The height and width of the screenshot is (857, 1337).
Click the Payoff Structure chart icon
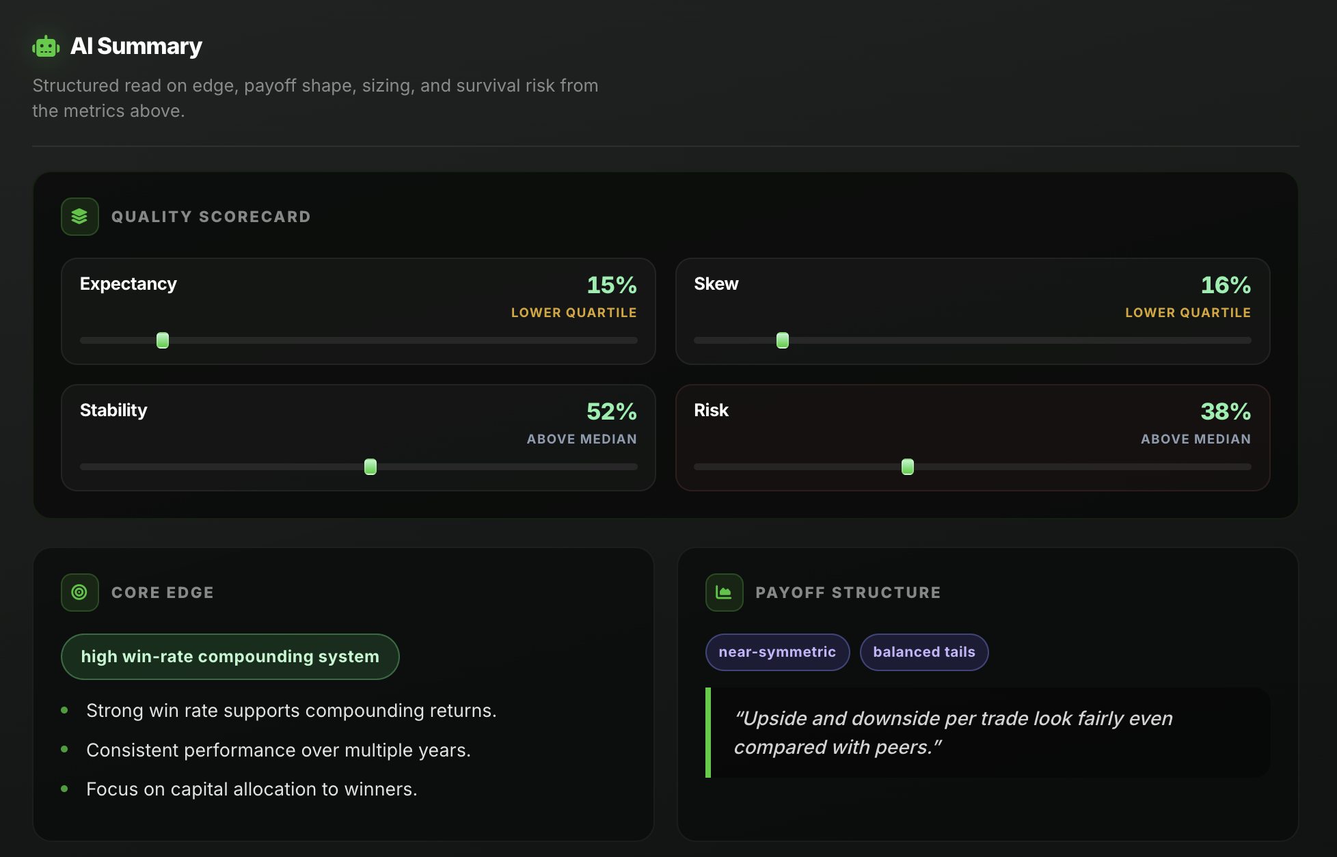click(x=724, y=593)
